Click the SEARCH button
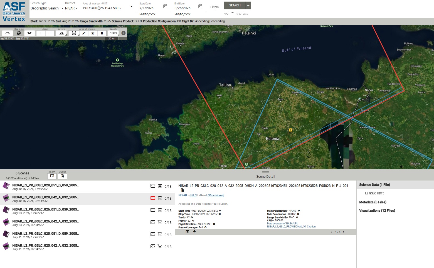 [235, 5]
